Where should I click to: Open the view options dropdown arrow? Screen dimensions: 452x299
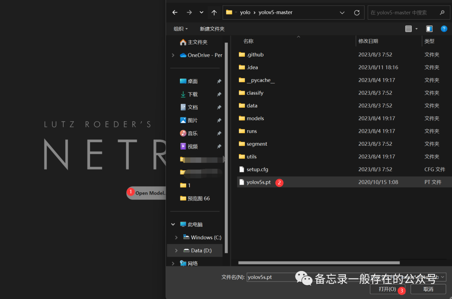(x=416, y=29)
